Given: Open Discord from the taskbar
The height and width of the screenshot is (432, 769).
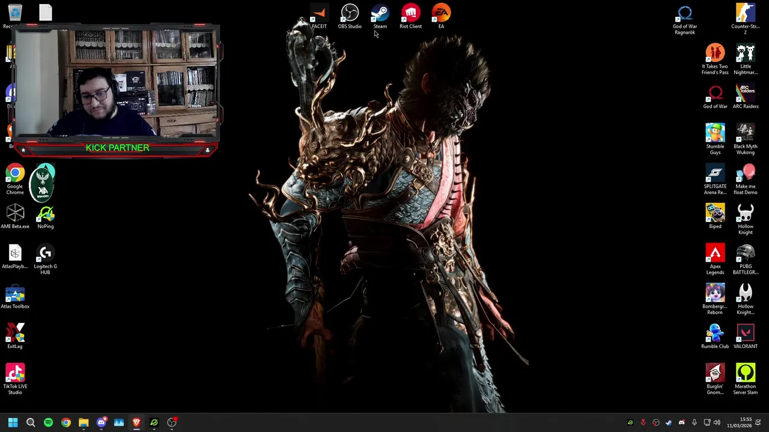Looking at the screenshot, I should [101, 422].
